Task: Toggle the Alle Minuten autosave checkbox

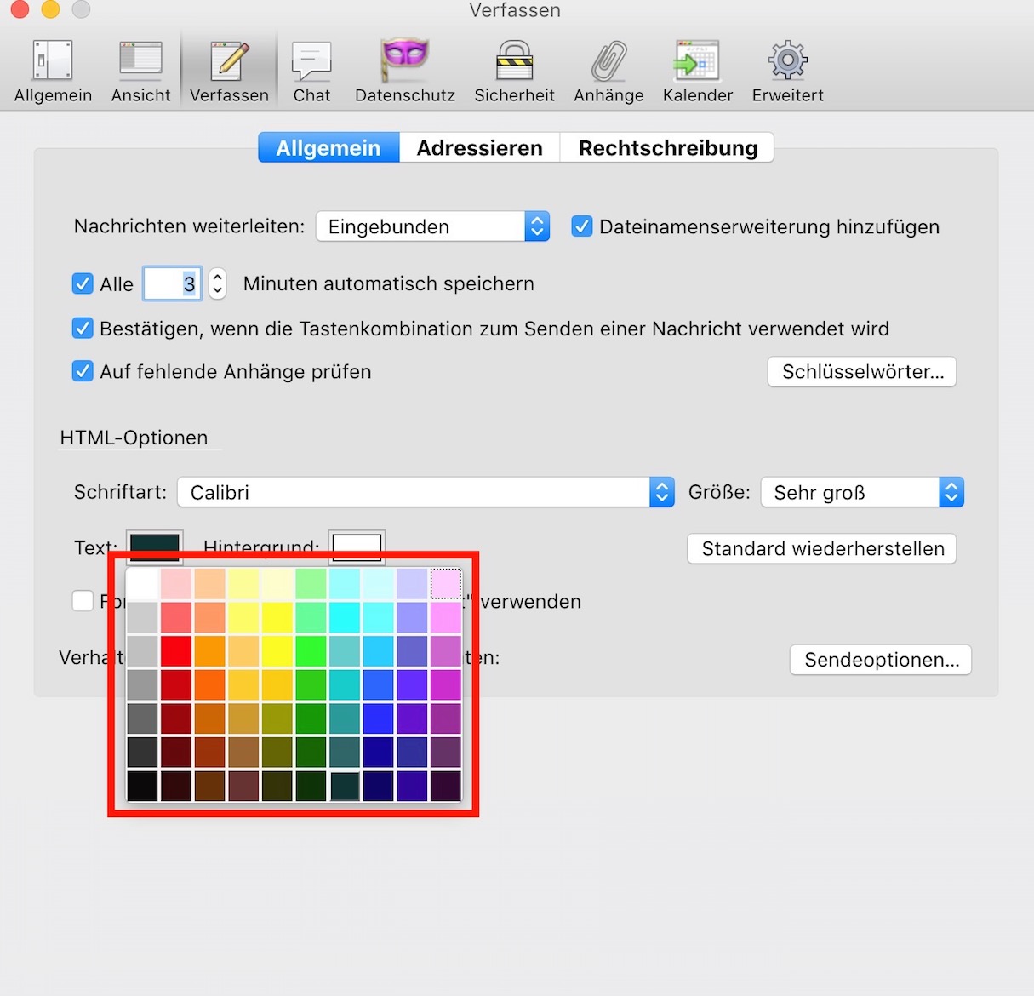Action: pyautogui.click(x=83, y=283)
